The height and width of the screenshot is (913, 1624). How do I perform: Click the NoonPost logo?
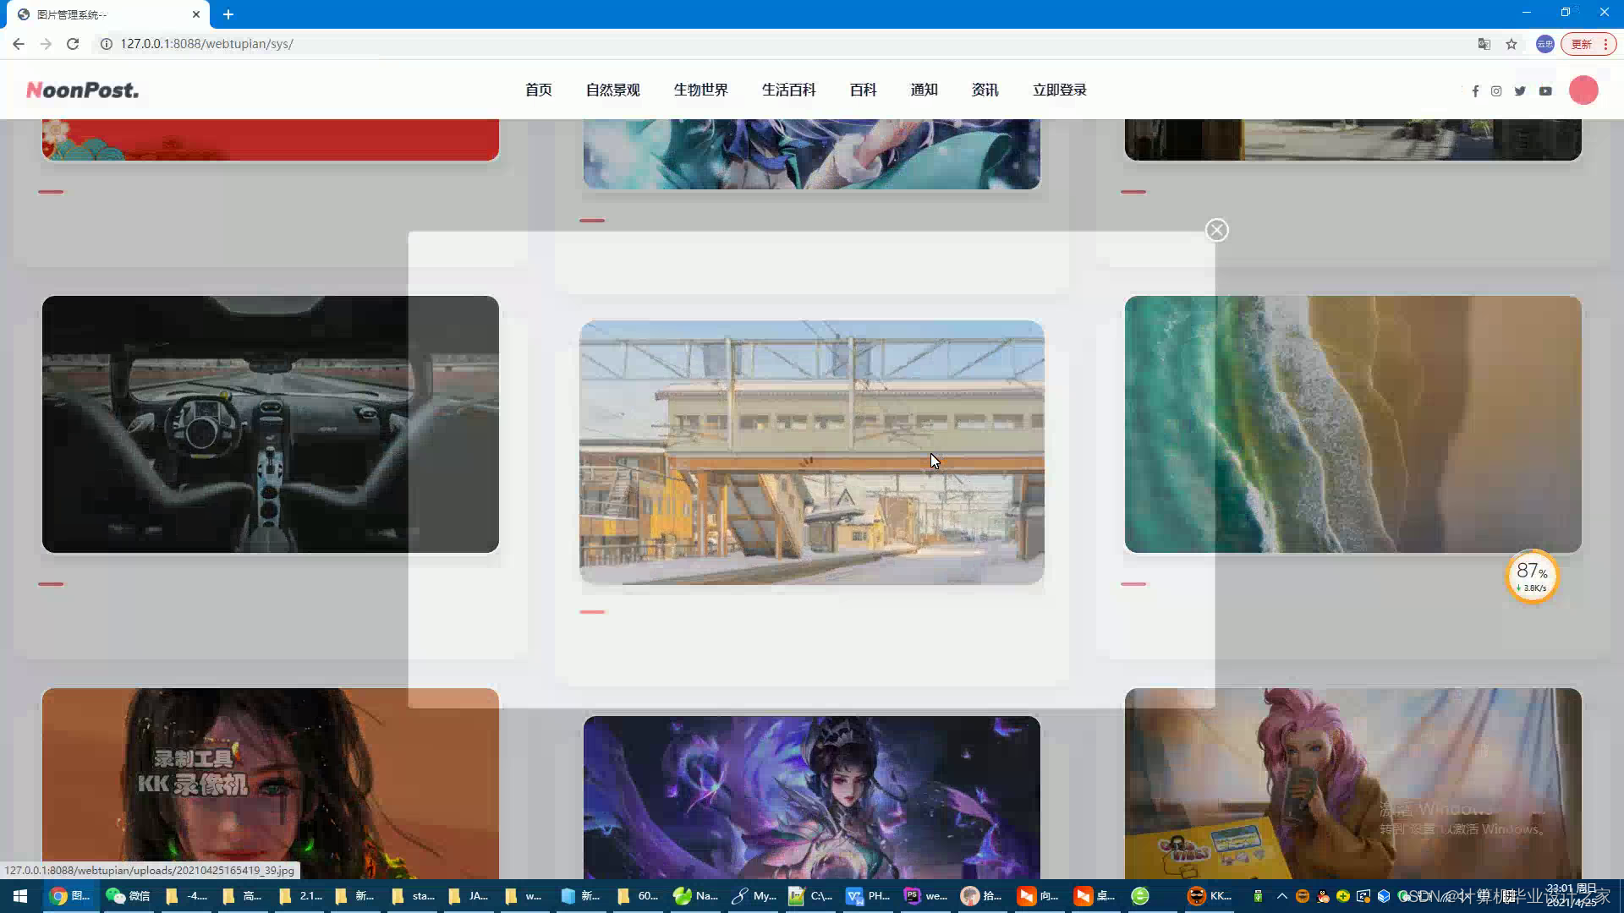[82, 90]
